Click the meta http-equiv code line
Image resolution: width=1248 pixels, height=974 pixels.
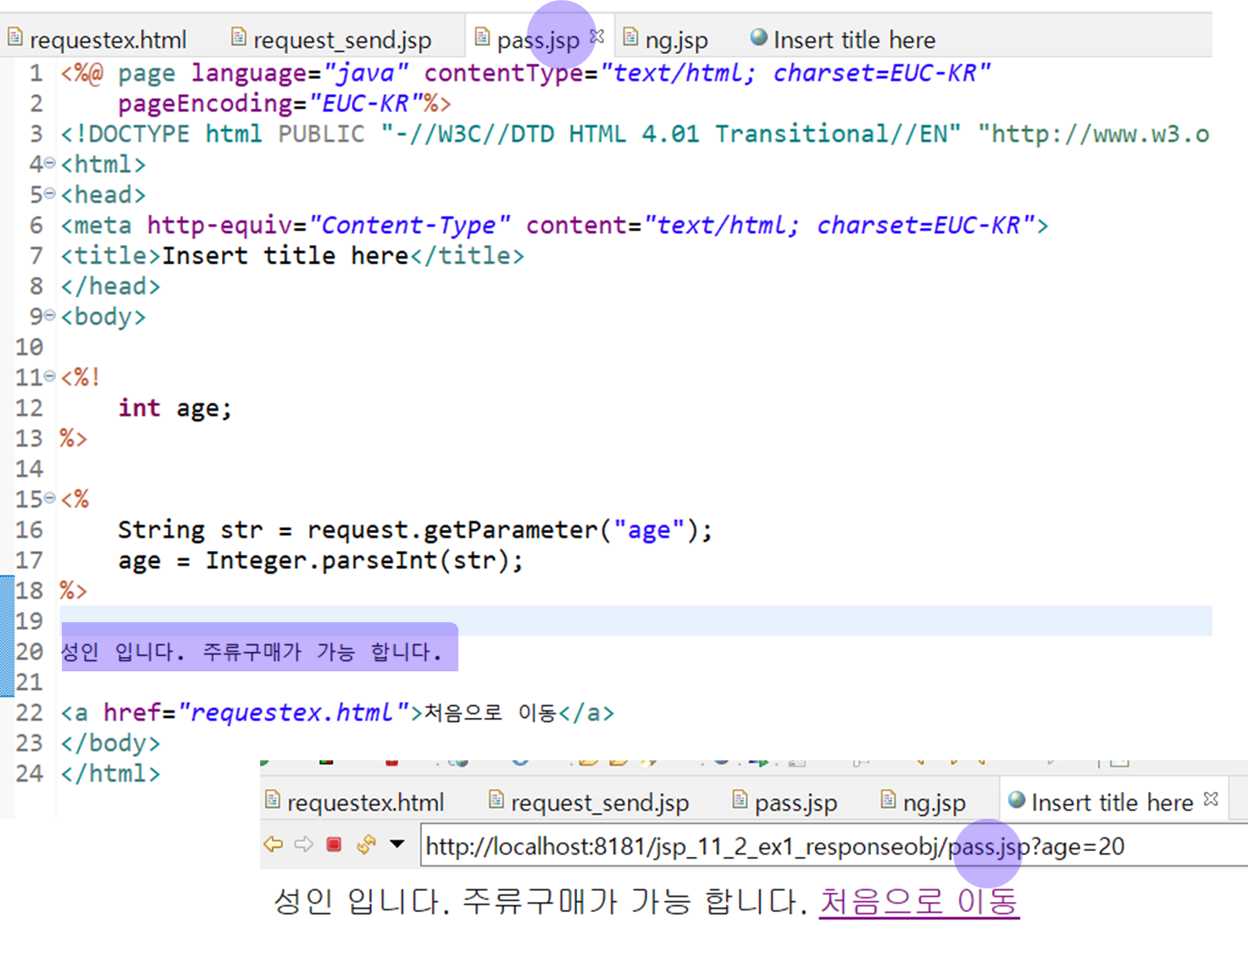tap(554, 225)
